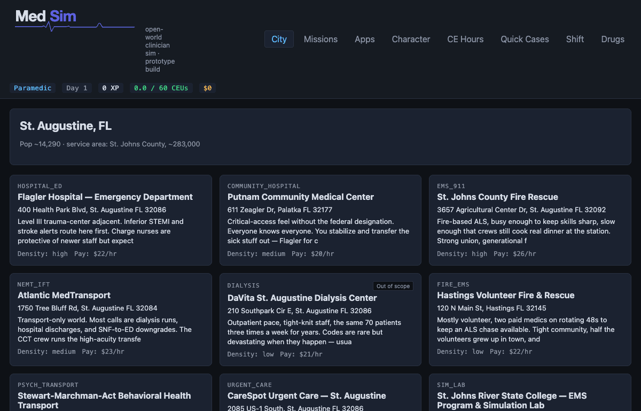The width and height of the screenshot is (641, 411).
Task: Click the $0 money badge
Action: pos(207,88)
